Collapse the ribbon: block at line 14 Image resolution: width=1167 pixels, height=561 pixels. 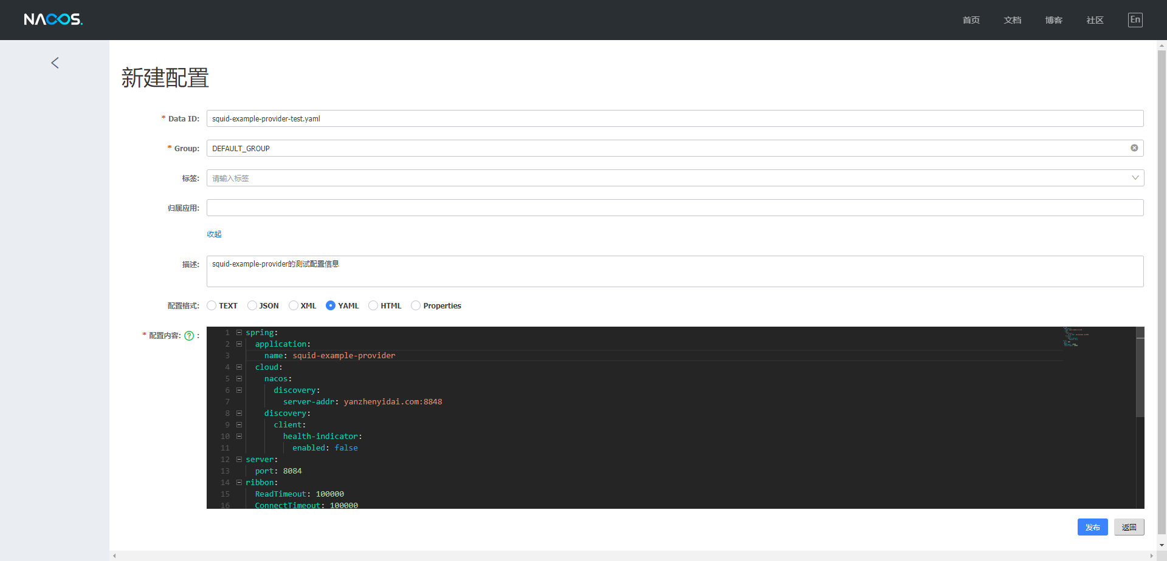tap(239, 483)
